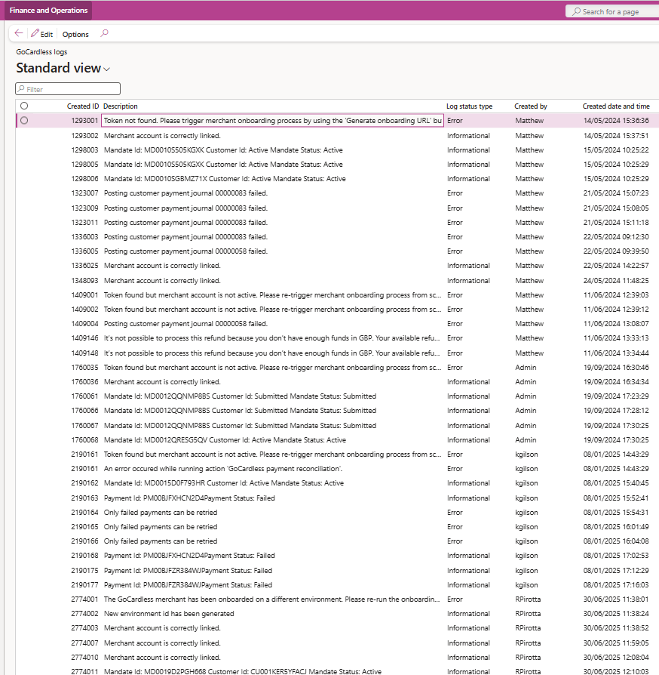Viewport: 659px width, 675px height.
Task: Select Created ID 1323011
Action: (x=84, y=223)
